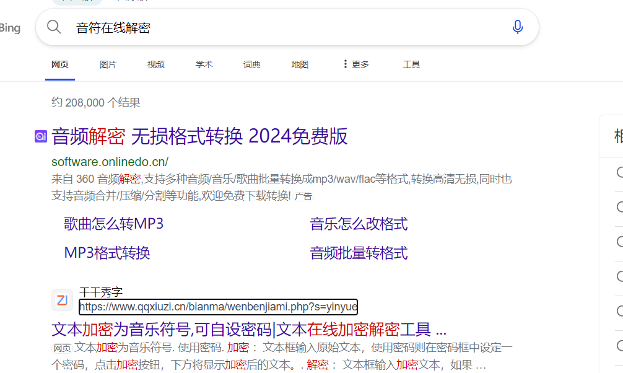Click the 广告 ad label
623x373 pixels.
tap(303, 196)
